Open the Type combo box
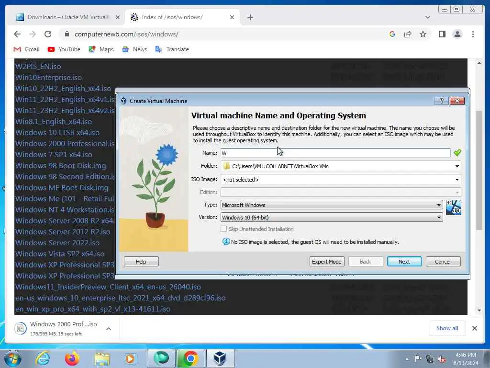 click(332, 205)
